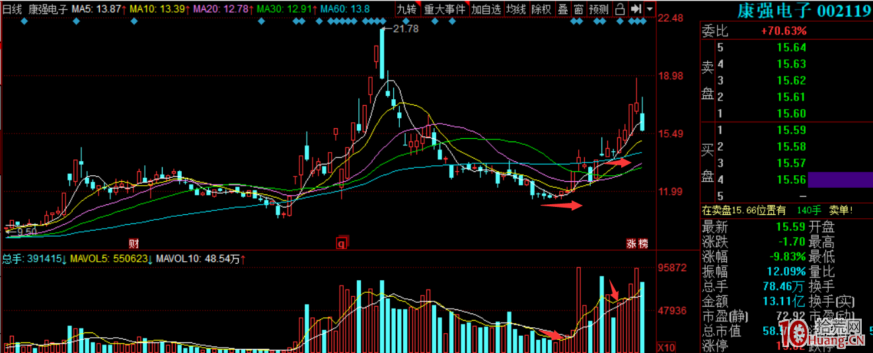873x353 pixels.
Task: Select sell level 3 price 15.62
Action: click(x=791, y=81)
